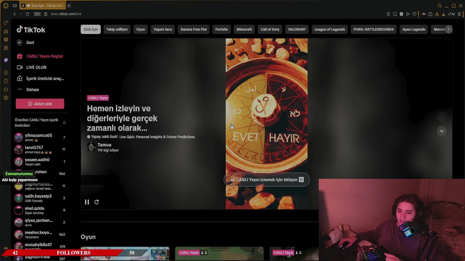Open the downloads icon in toolbar
The height and width of the screenshot is (261, 465).
point(444,14)
